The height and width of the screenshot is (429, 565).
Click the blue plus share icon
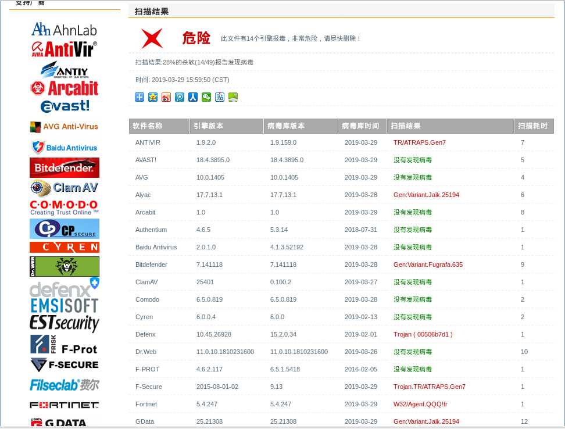coord(140,97)
